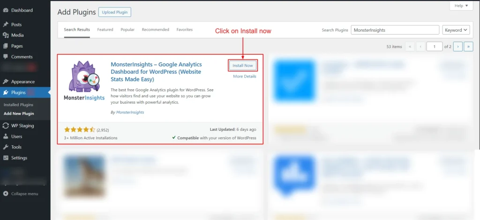The image size is (480, 220).
Task: Click the Settings sliders icon
Action: pos(6,158)
